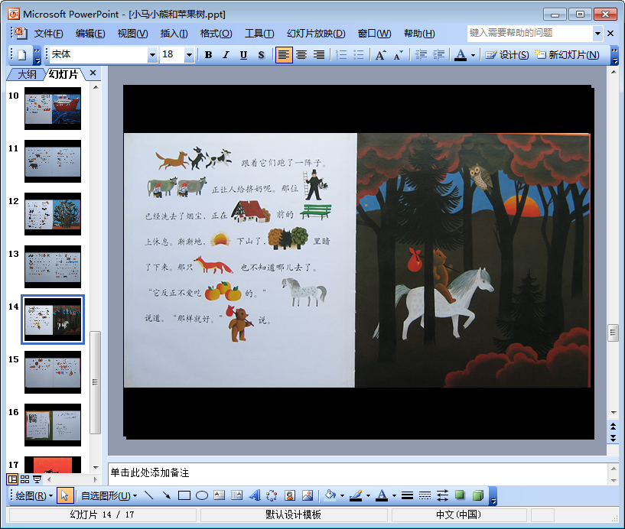Select slide 15 thumbnail
This screenshot has height=529, width=625.
53,372
